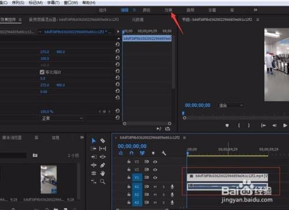The image size is (289, 210).
Task: Select the Razor tool
Action: click(102, 141)
